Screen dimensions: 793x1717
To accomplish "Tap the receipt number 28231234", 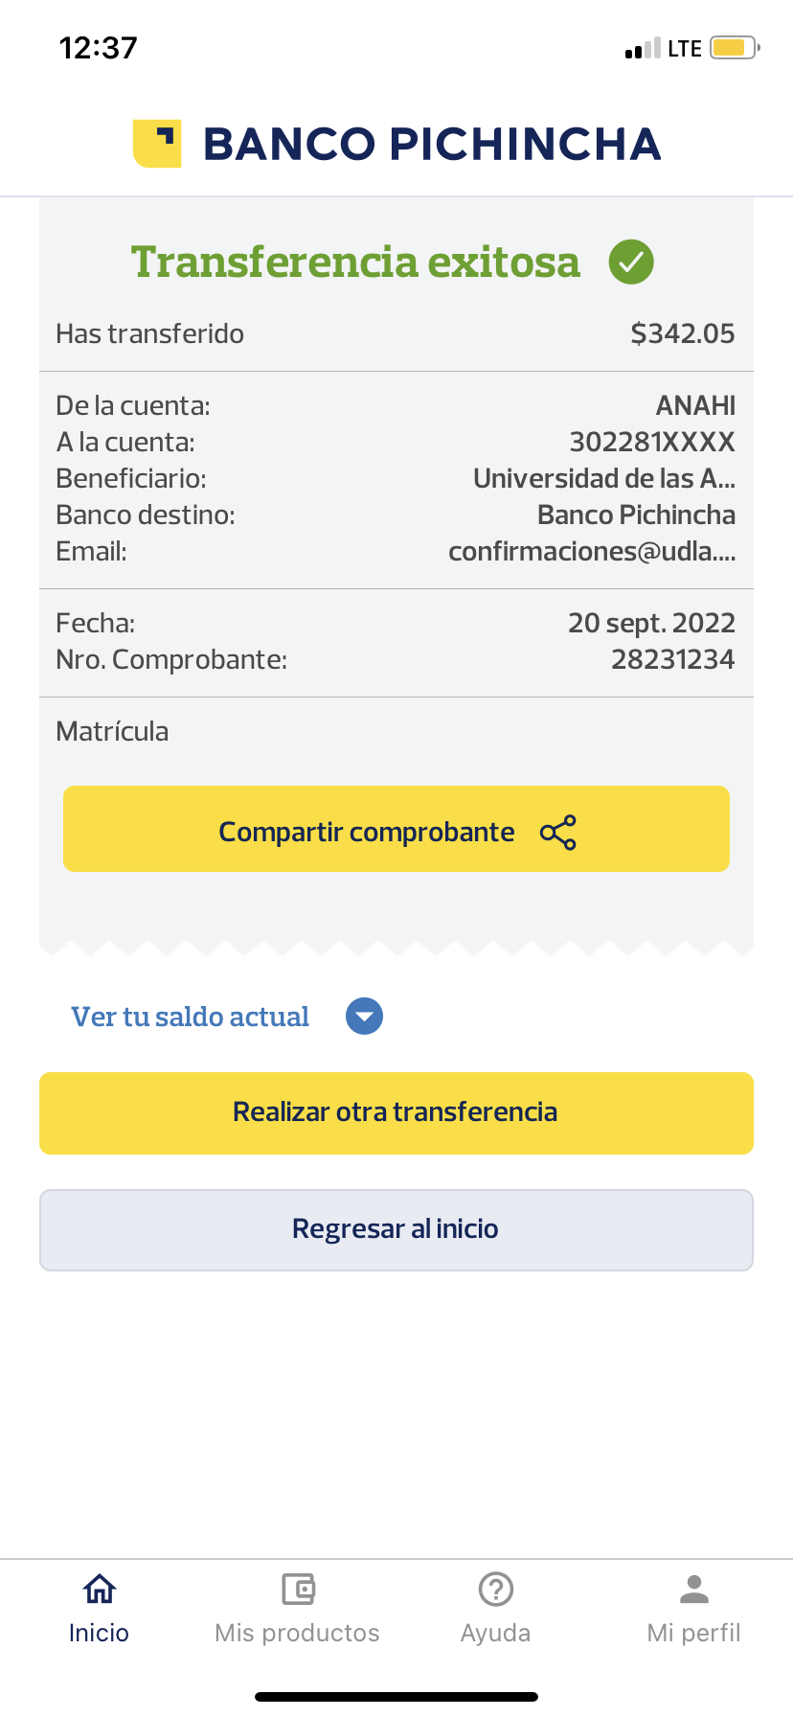I will pyautogui.click(x=672, y=659).
